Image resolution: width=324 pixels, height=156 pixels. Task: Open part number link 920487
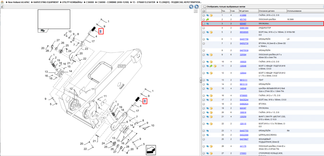pyautogui.click(x=243, y=24)
